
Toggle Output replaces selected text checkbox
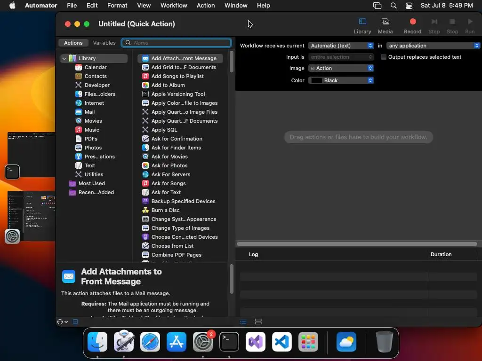tap(383, 57)
